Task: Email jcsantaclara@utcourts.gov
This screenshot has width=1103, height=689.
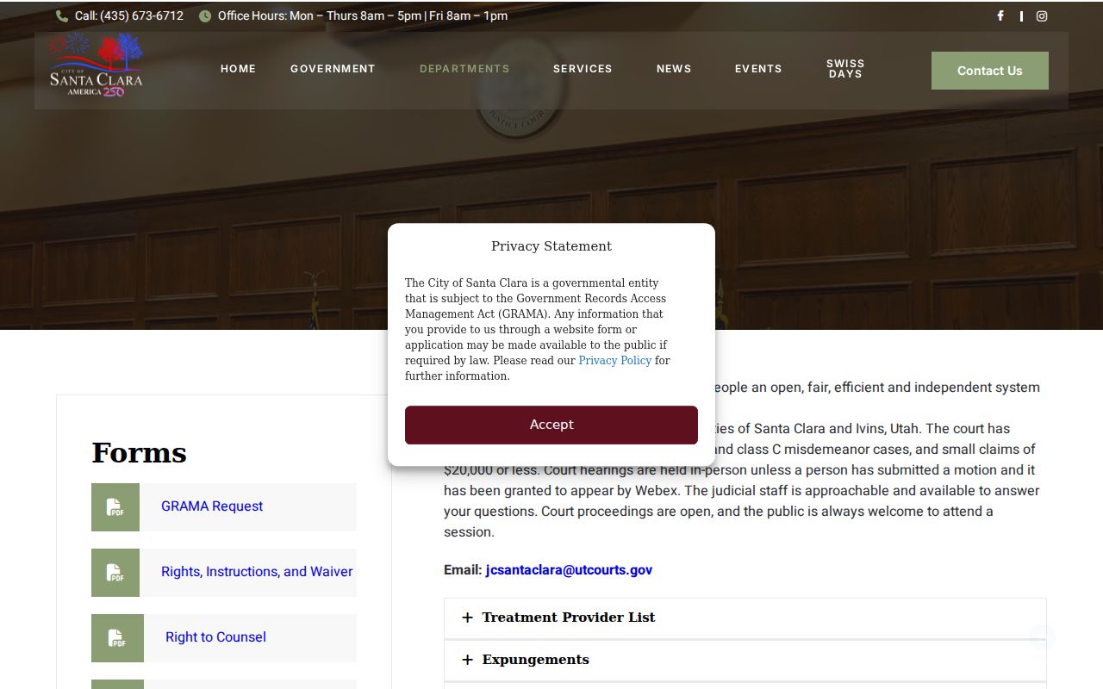Action: [x=569, y=570]
